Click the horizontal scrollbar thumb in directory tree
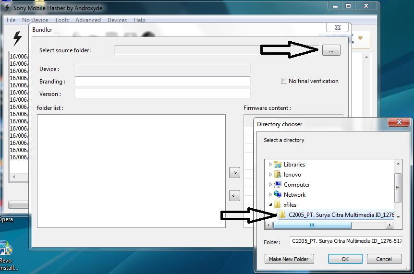This screenshot has width=414, height=274. (312, 225)
